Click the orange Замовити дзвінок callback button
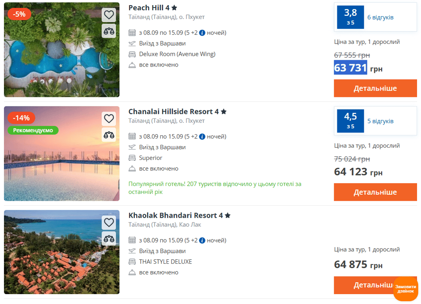Image resolution: width=421 pixels, height=304 pixels. click(x=406, y=289)
